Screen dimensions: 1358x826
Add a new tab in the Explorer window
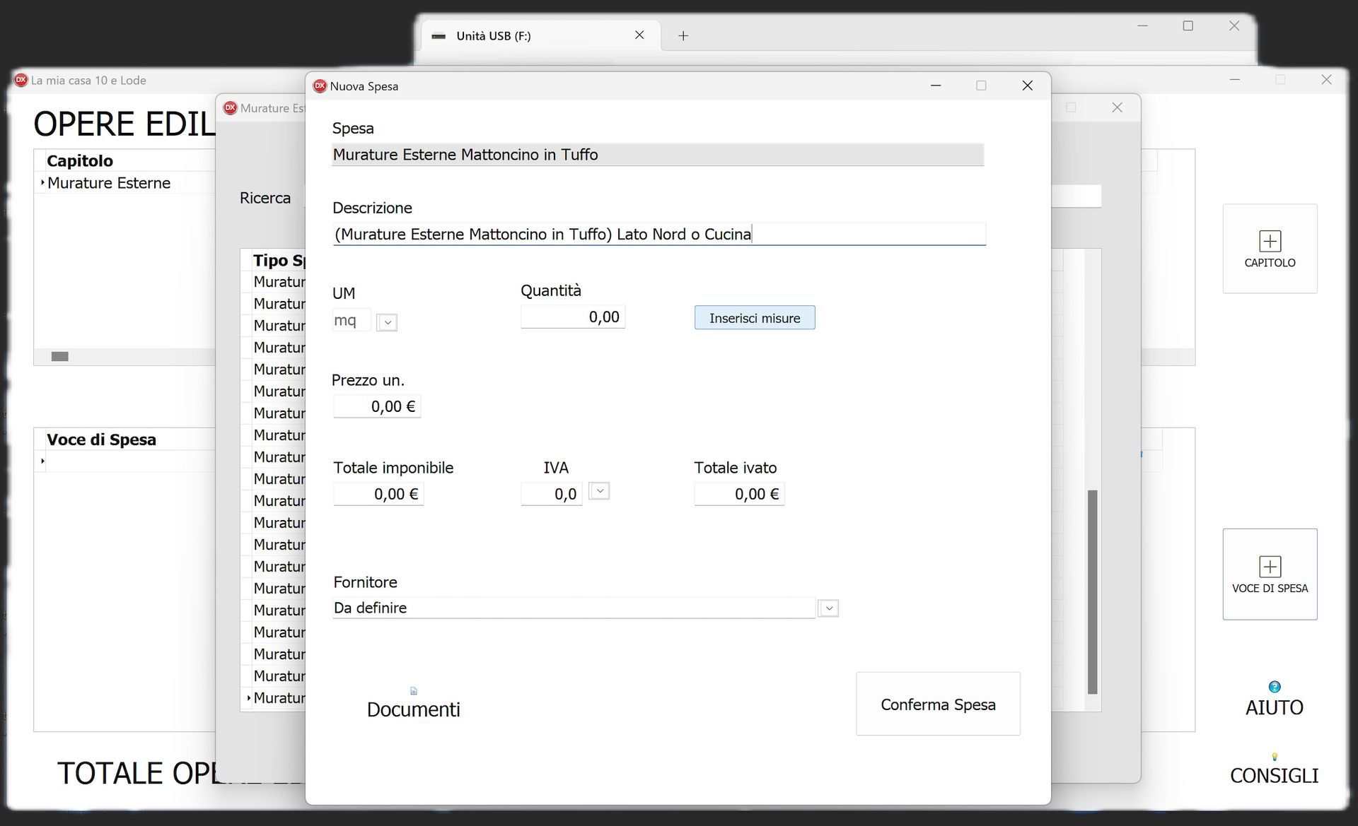click(x=683, y=36)
